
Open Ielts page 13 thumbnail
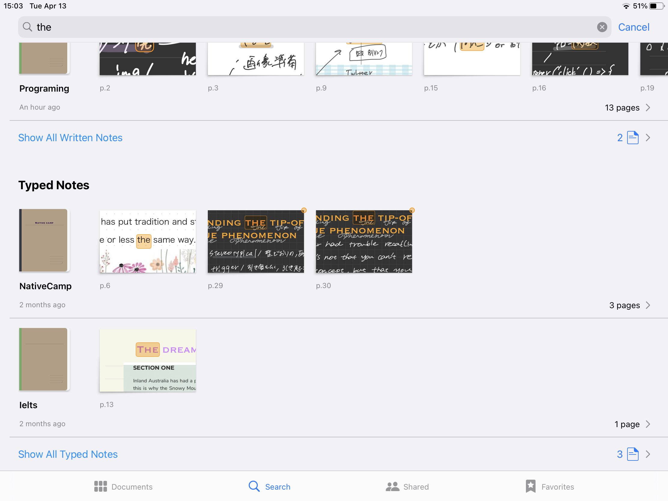[148, 360]
